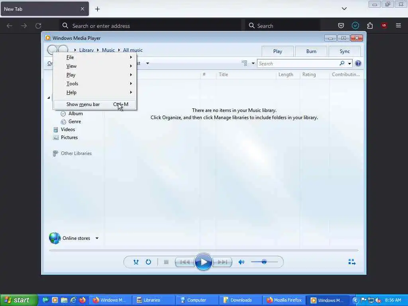The height and width of the screenshot is (306, 408).
Task: Click the Previous track button
Action: click(185, 262)
